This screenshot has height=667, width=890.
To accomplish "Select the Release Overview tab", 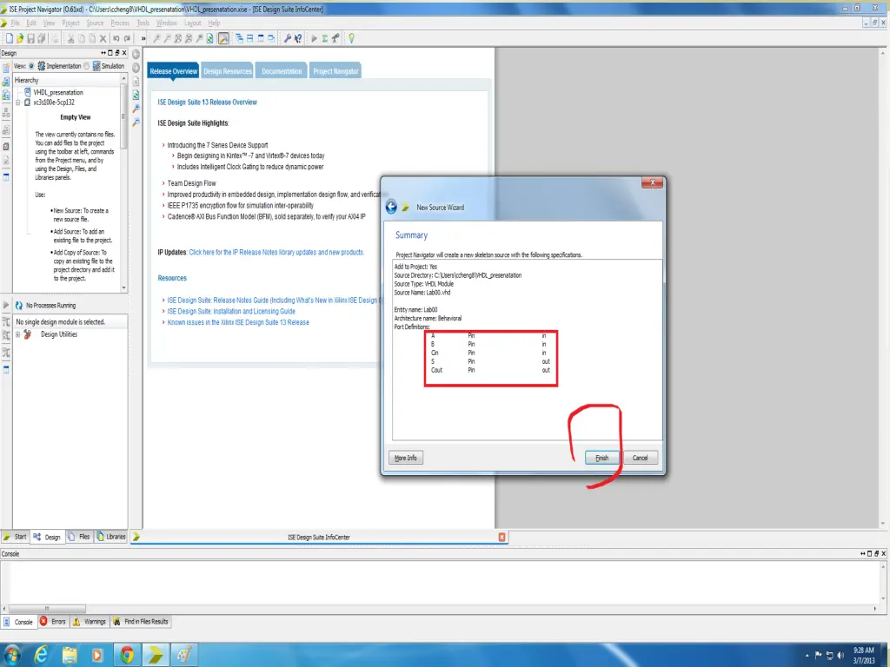I will [173, 71].
